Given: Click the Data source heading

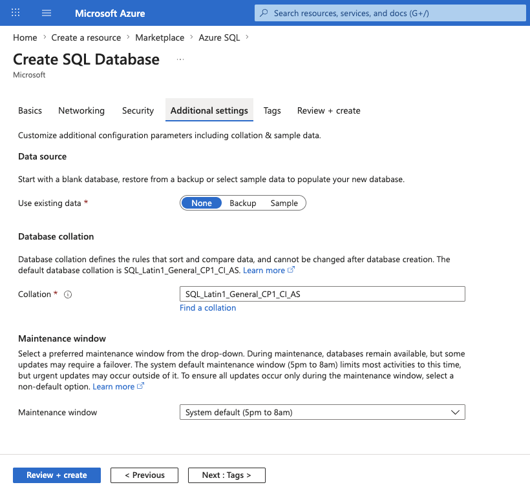Looking at the screenshot, I should click(42, 156).
